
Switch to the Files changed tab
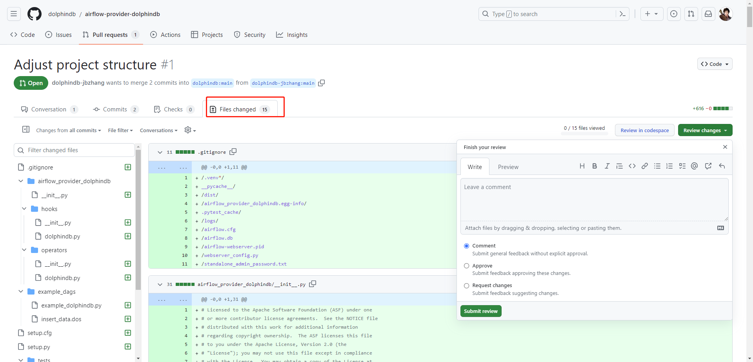coord(240,109)
